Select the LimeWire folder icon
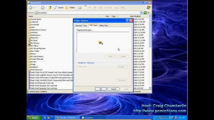 (x=29, y=33)
